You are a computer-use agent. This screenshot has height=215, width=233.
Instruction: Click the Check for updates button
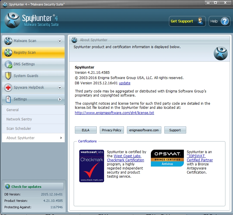34,186
